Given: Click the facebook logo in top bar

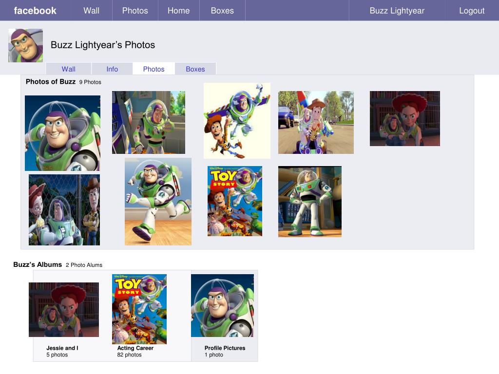Looking at the screenshot, I should click(35, 11).
